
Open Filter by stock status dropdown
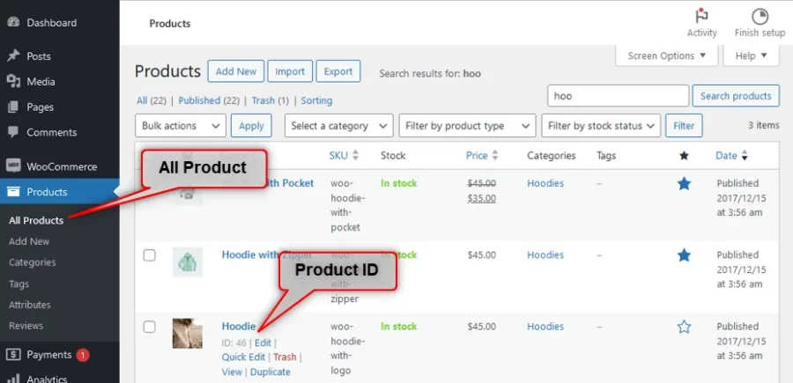click(601, 126)
